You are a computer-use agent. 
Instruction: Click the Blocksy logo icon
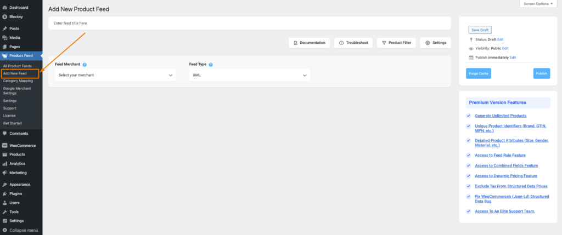4,16
